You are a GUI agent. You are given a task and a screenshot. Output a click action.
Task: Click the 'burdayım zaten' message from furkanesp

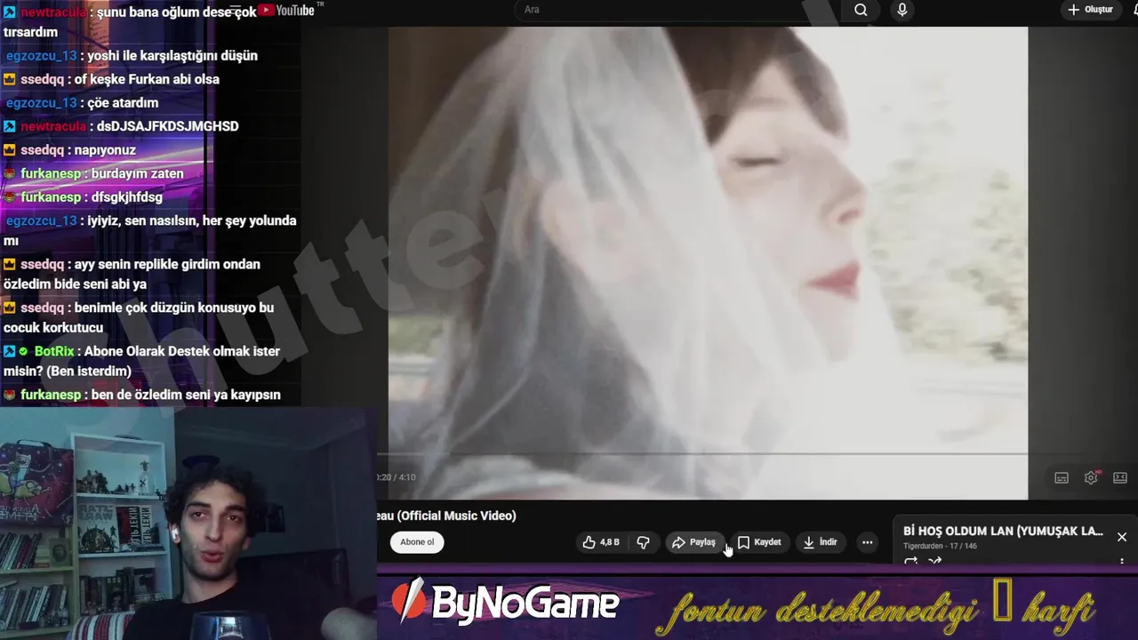137,173
